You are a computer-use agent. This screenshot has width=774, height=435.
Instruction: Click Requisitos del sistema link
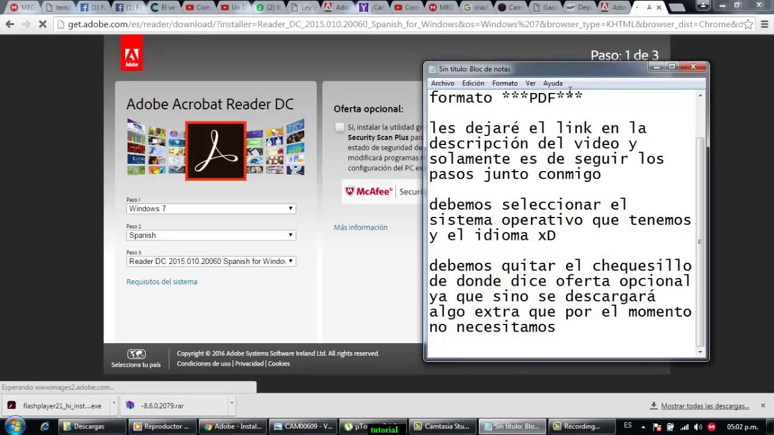point(161,282)
